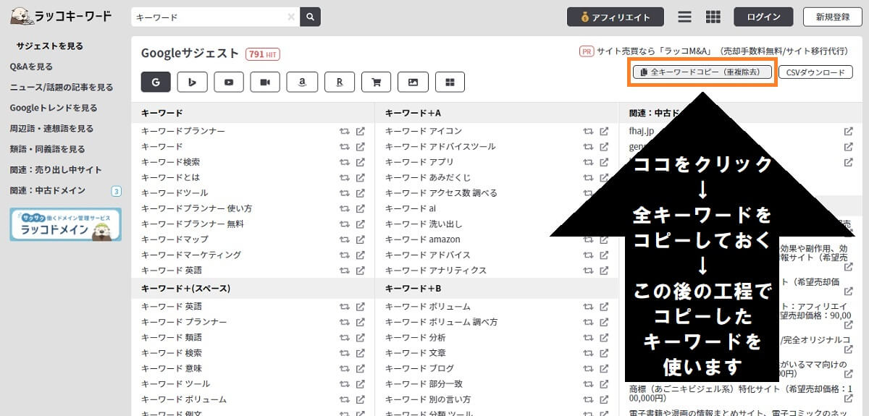The width and height of the screenshot is (869, 416).
Task: Click keyword text キーワード 部分一致
Action: coord(424,384)
